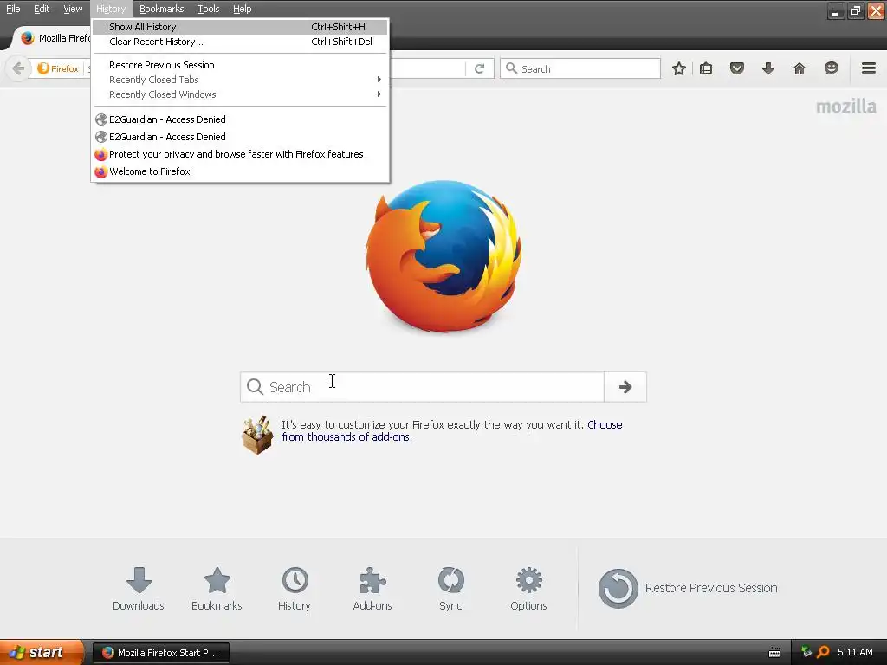Click the Firefox icon on the tab
887x665 pixels.
point(27,38)
